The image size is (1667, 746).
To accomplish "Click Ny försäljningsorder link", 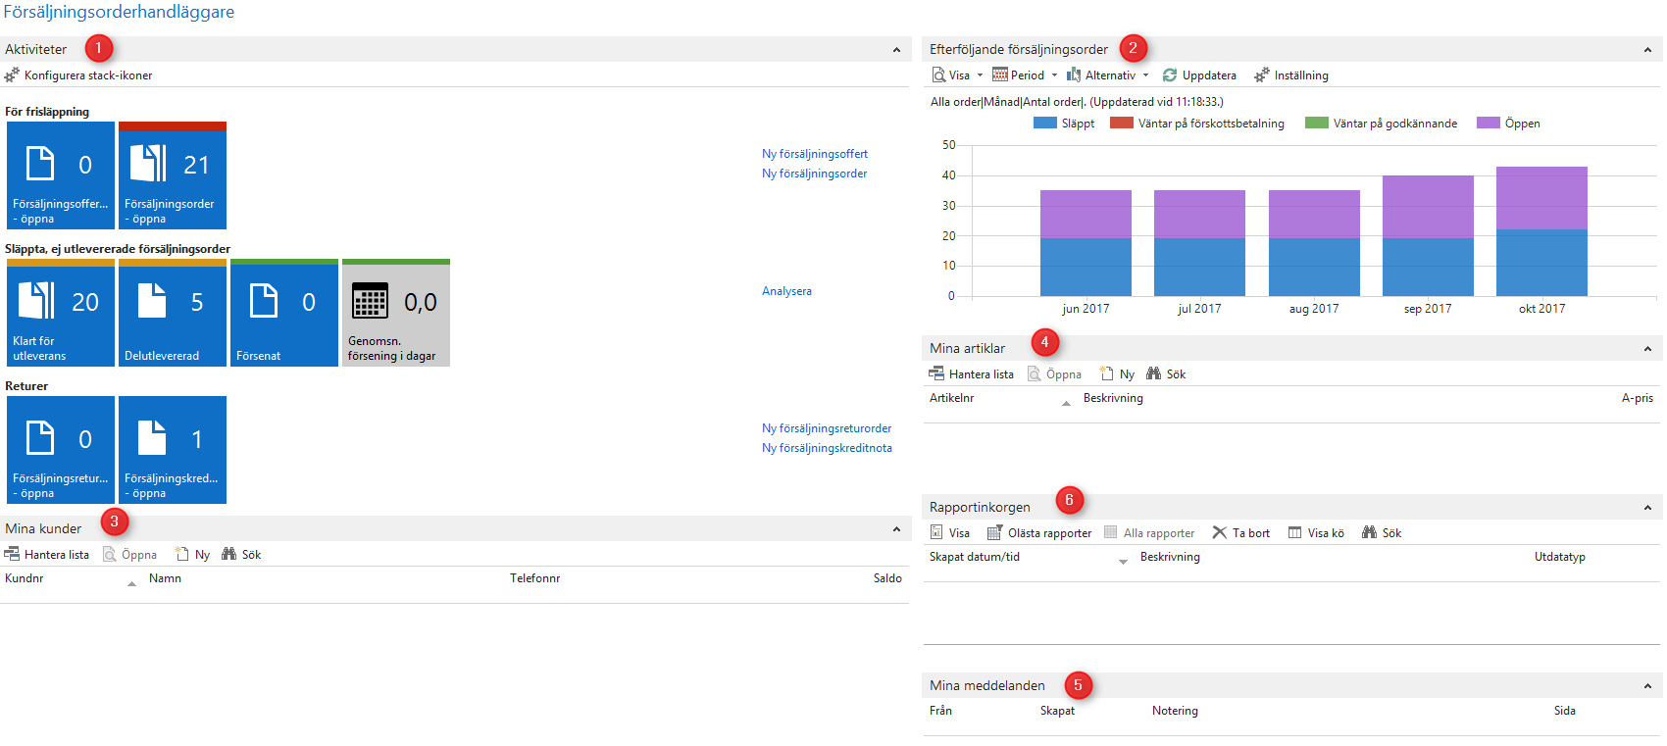I will (815, 174).
